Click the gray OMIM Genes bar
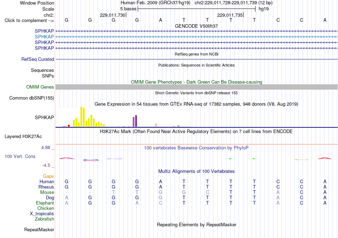Viewport: 338px width, 238px height. 196,87
